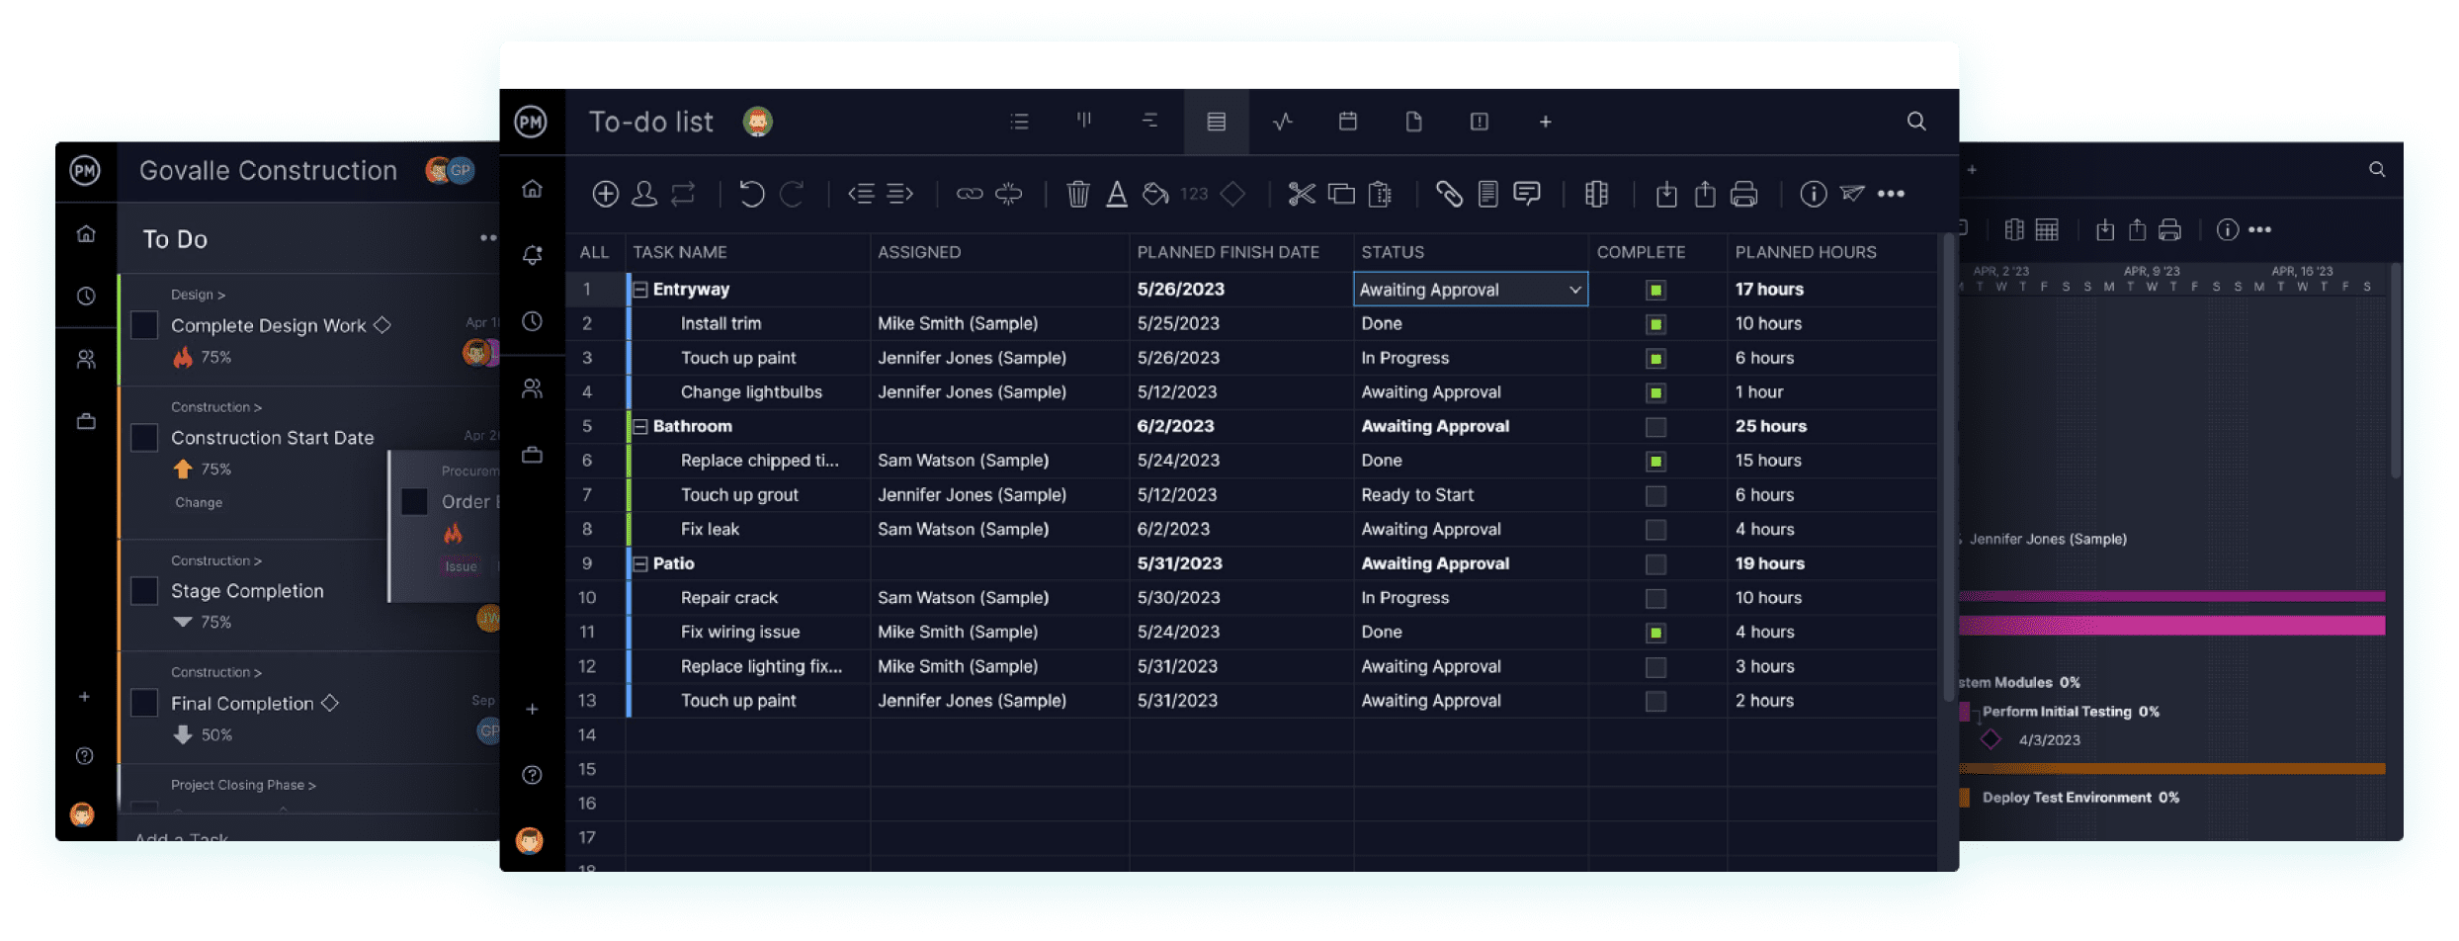This screenshot has width=2459, height=941.
Task: Collapse the Patio task group
Action: pos(640,563)
